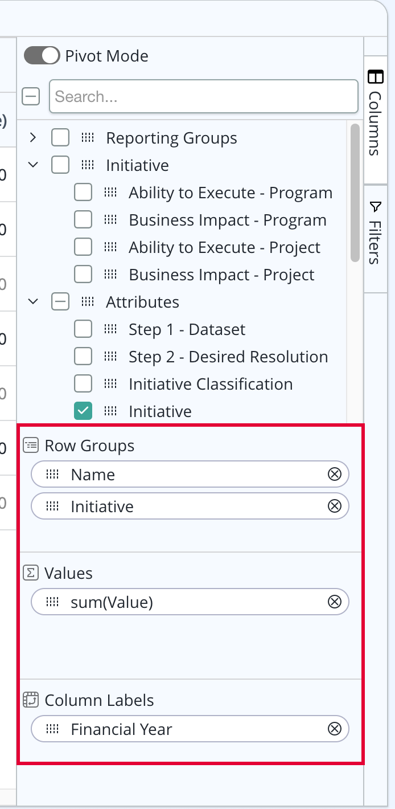The width and height of the screenshot is (395, 809).
Task: Click the Column Labels heading text
Action: 100,700
